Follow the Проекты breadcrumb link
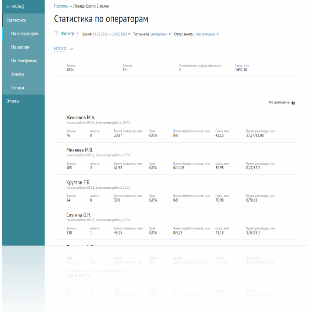 (61, 6)
